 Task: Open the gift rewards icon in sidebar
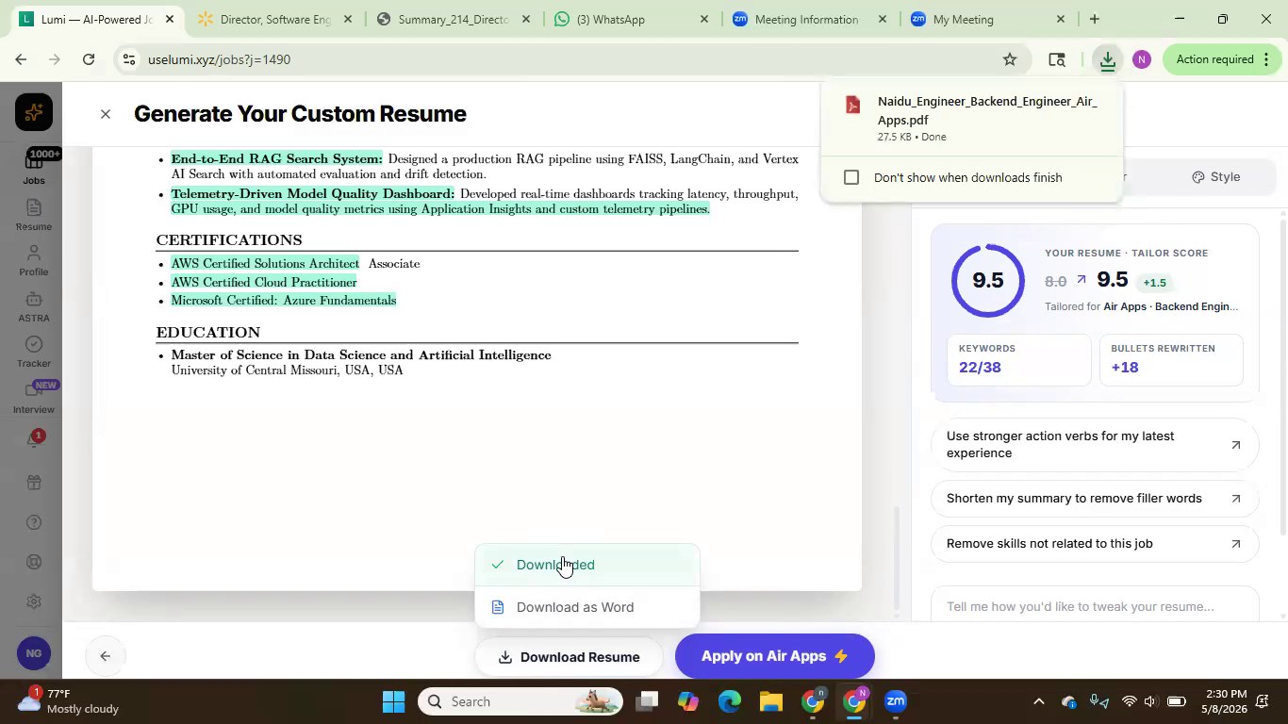click(x=33, y=483)
